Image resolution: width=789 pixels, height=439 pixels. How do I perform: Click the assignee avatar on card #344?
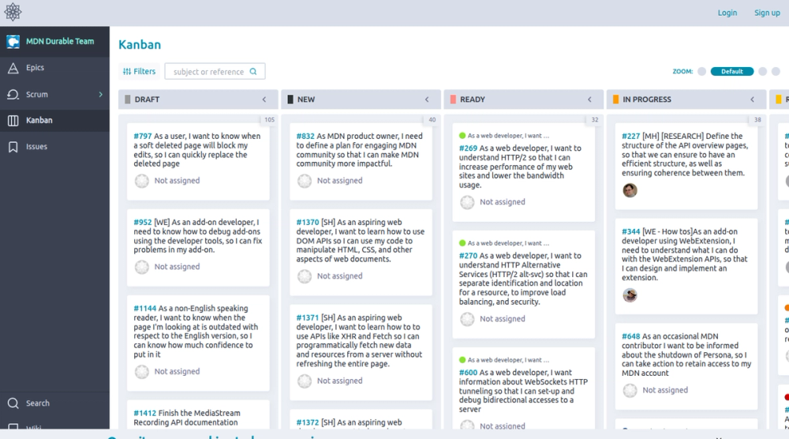(630, 295)
